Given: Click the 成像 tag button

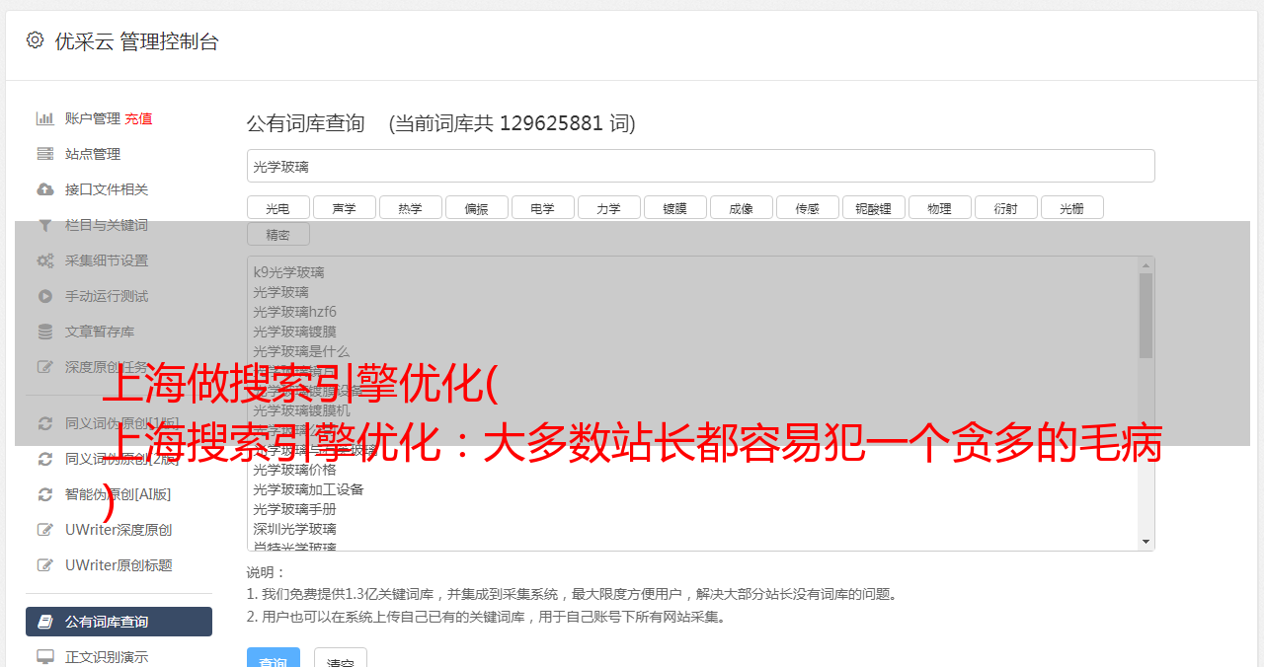Looking at the screenshot, I should pos(742,207).
